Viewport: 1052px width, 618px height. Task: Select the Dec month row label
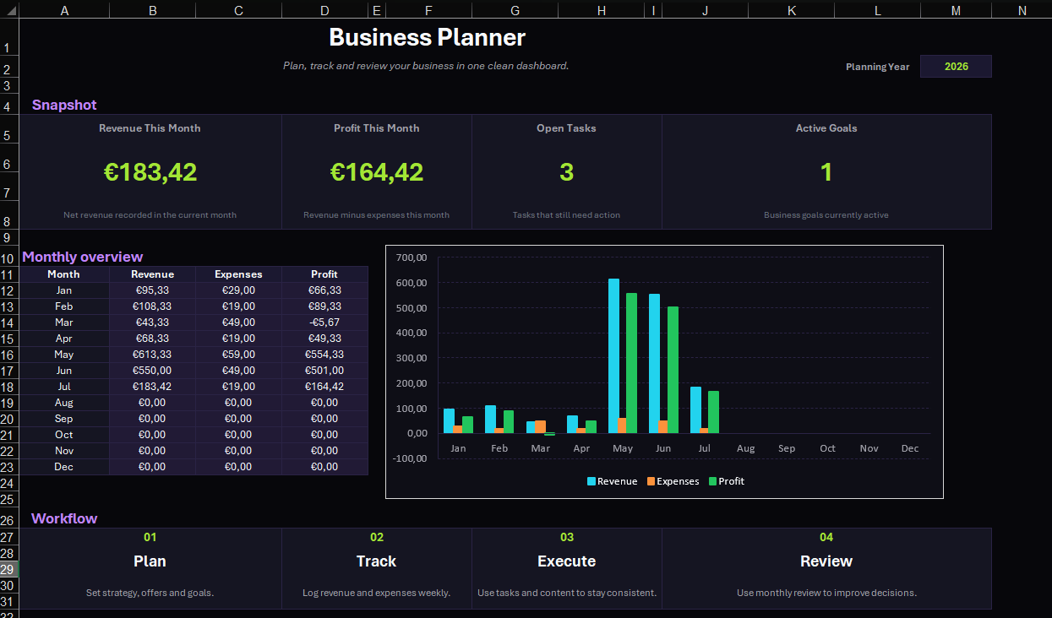(x=64, y=467)
